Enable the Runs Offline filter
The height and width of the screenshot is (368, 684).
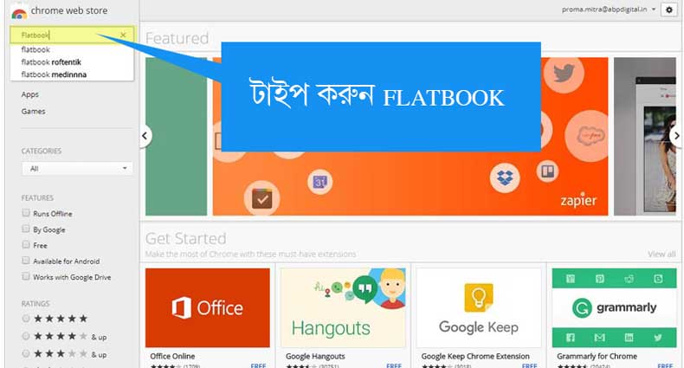tap(26, 213)
